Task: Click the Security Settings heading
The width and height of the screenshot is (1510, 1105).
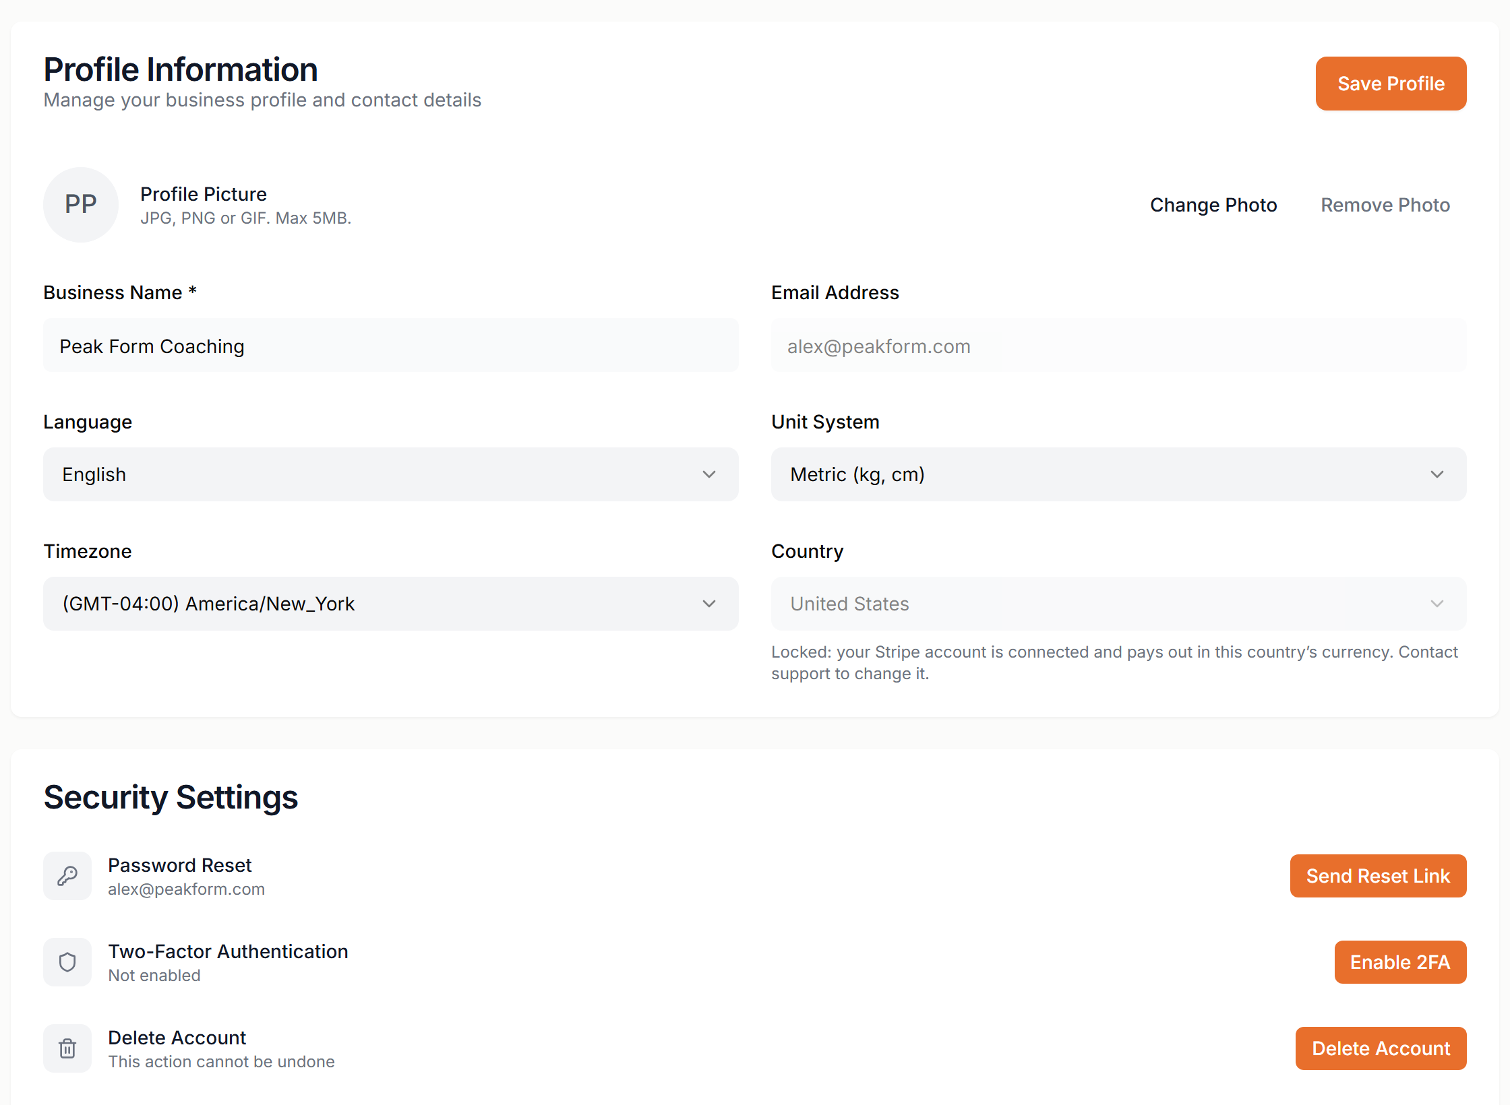Action: (171, 797)
